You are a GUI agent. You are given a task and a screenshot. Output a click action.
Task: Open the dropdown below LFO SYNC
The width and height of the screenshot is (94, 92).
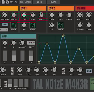point(4,30)
